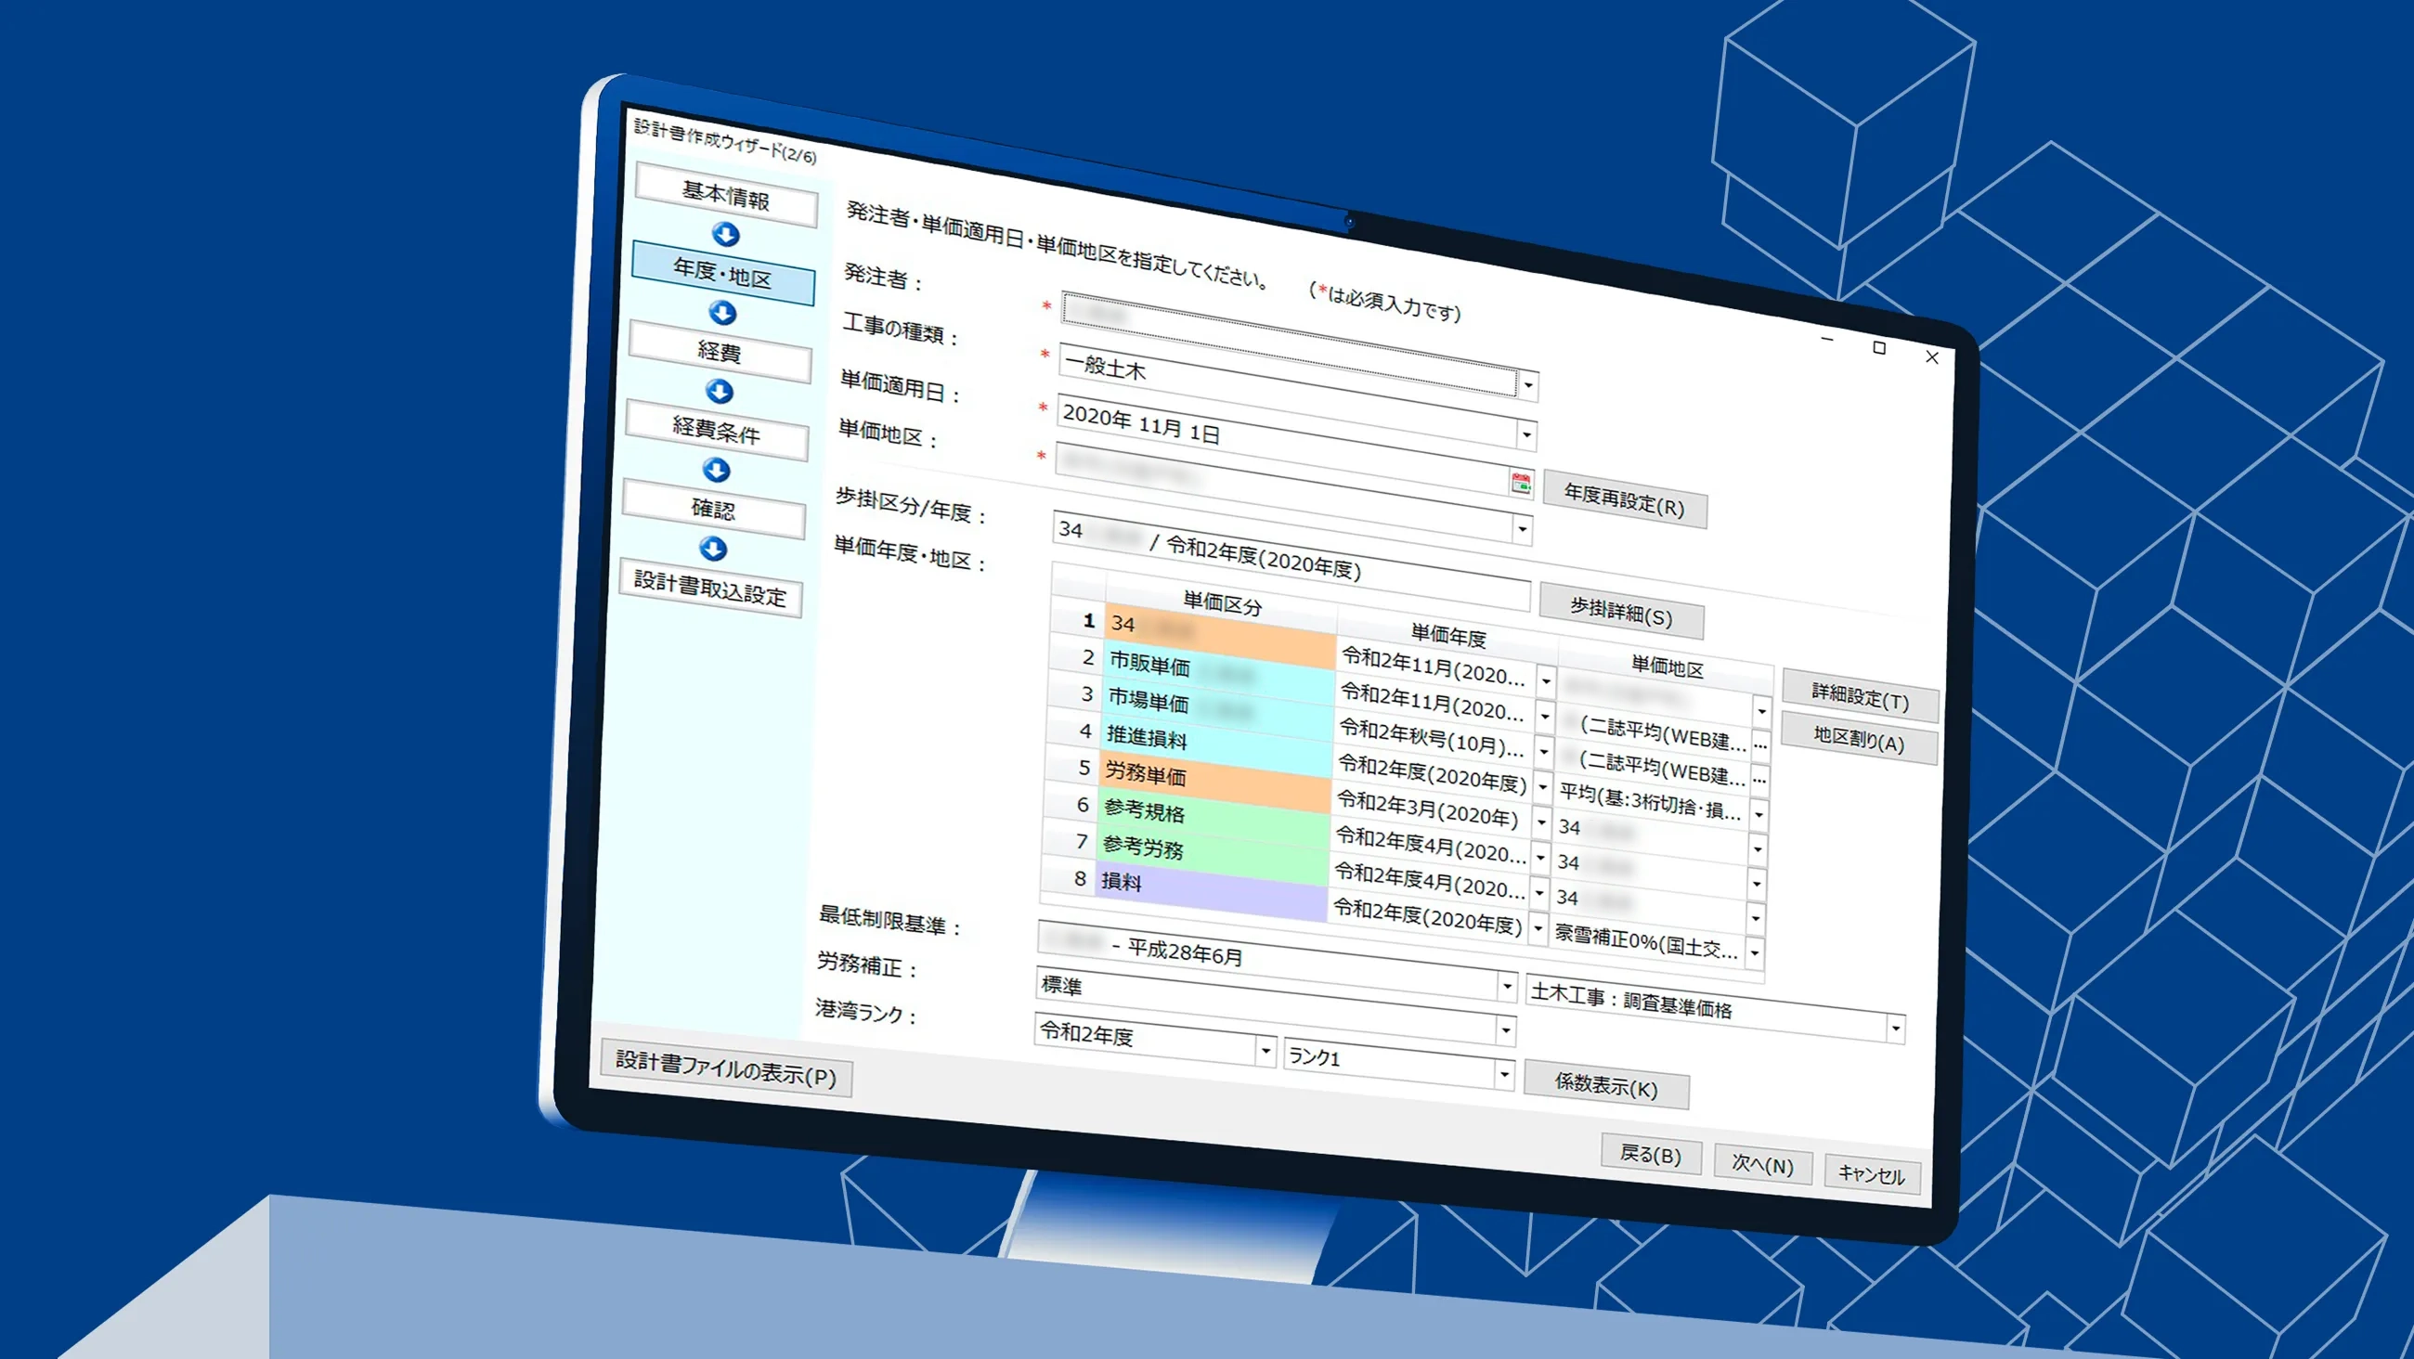The image size is (2414, 1359).
Task: Select the 推進損料 row cell
Action: click(x=1217, y=744)
